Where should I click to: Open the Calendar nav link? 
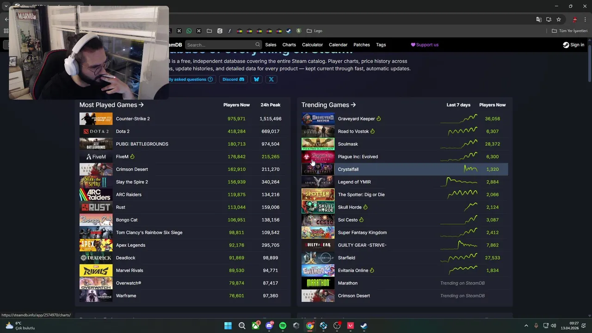point(338,45)
